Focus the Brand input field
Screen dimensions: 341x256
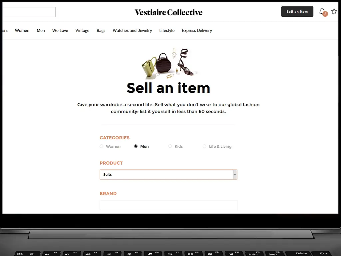pyautogui.click(x=169, y=205)
